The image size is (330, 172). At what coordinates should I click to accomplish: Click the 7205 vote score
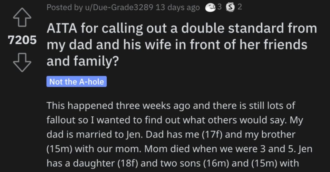[22, 40]
